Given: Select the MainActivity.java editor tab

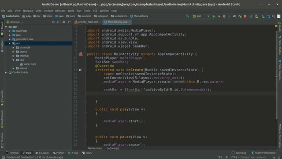Looking at the screenshot, I should [117, 22].
